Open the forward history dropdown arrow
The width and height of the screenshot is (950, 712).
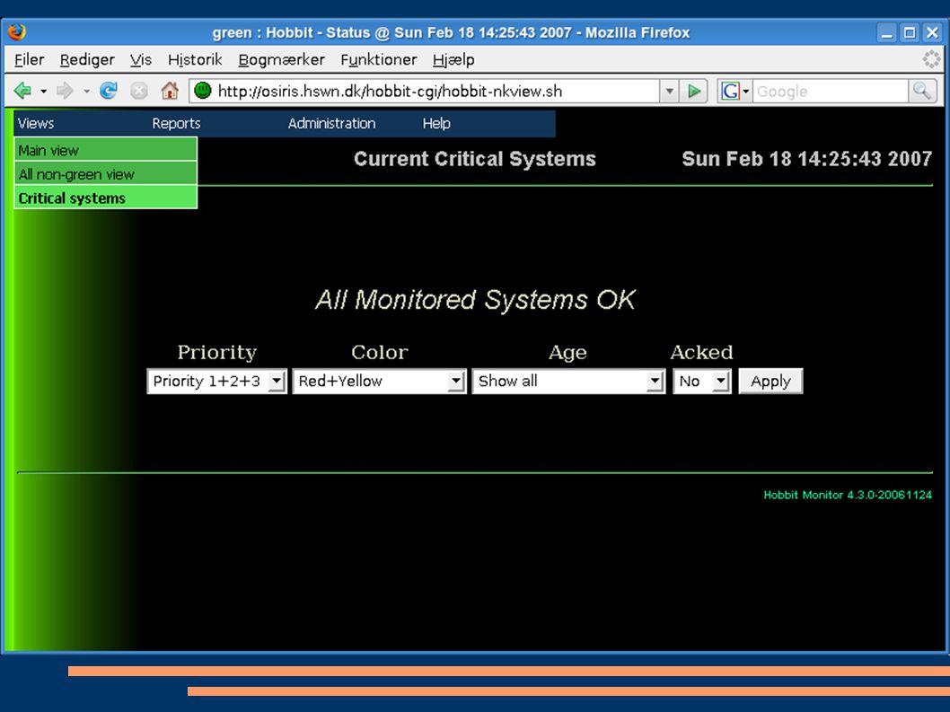click(x=86, y=92)
